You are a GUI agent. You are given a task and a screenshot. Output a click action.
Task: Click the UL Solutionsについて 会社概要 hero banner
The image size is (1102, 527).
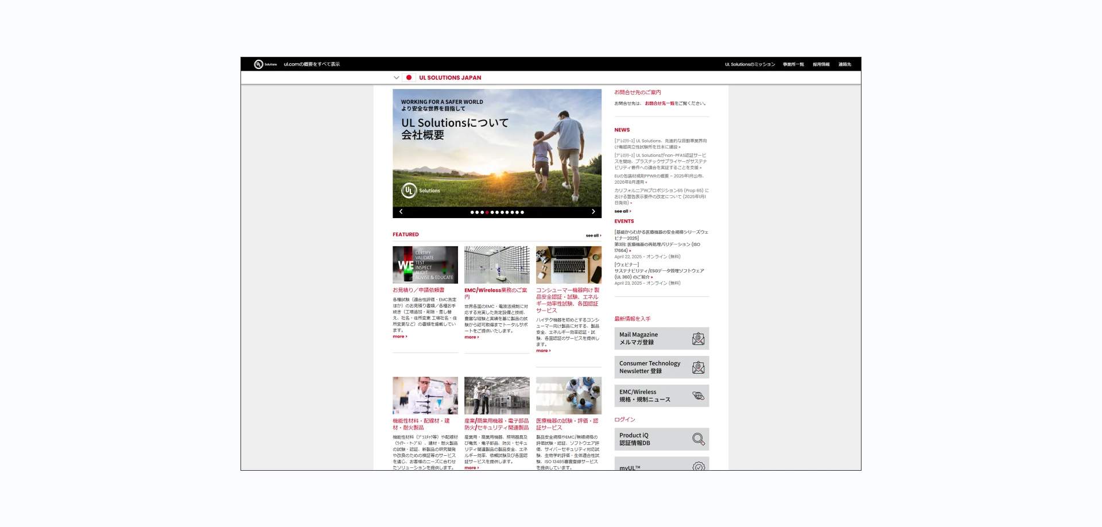[x=497, y=148]
